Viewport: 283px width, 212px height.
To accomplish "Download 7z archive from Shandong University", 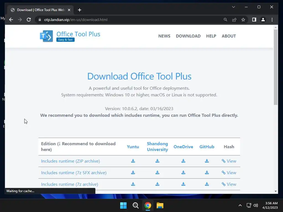I will tap(157, 184).
